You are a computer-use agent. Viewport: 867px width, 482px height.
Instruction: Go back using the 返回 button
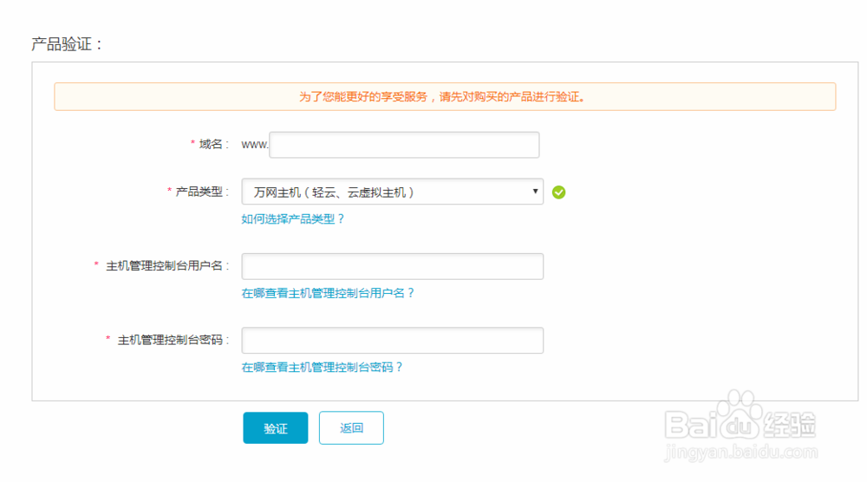click(351, 428)
